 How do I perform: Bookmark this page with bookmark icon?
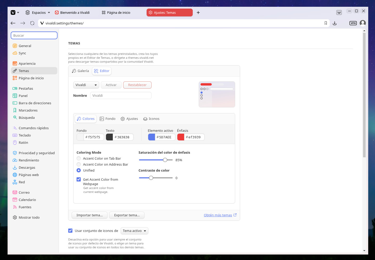click(326, 23)
